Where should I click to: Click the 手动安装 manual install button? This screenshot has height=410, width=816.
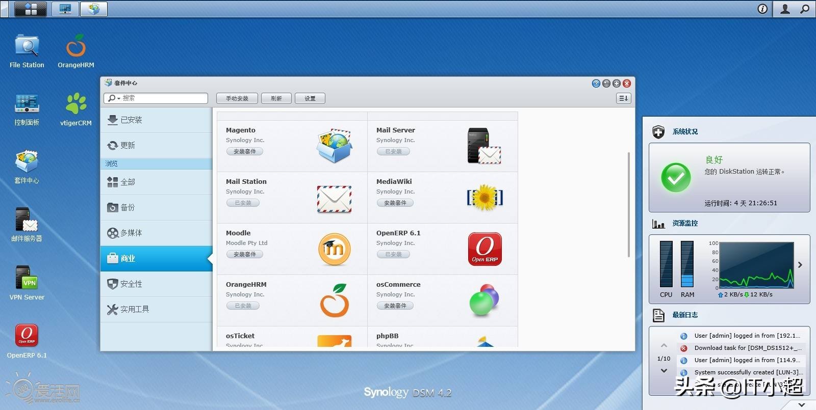(x=237, y=98)
